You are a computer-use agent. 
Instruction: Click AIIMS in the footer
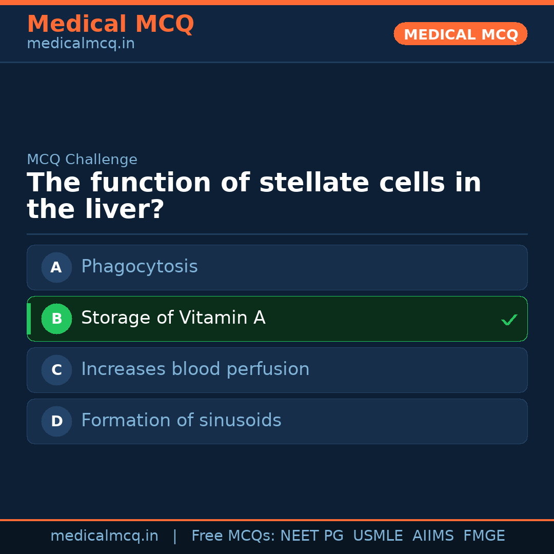pos(433,536)
